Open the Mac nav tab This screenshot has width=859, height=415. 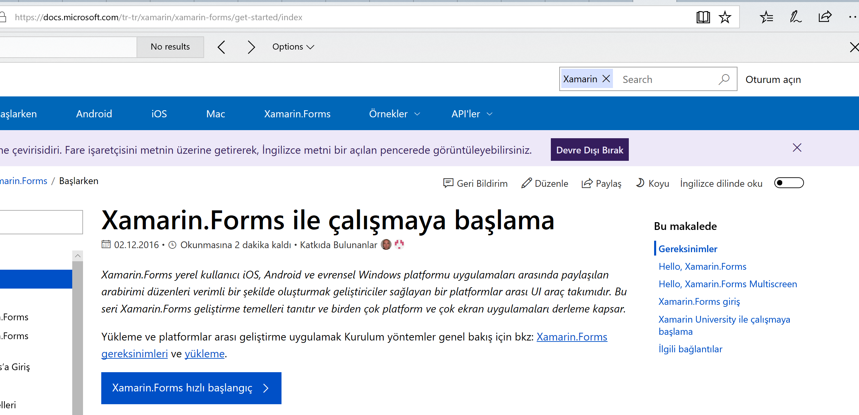tap(216, 114)
